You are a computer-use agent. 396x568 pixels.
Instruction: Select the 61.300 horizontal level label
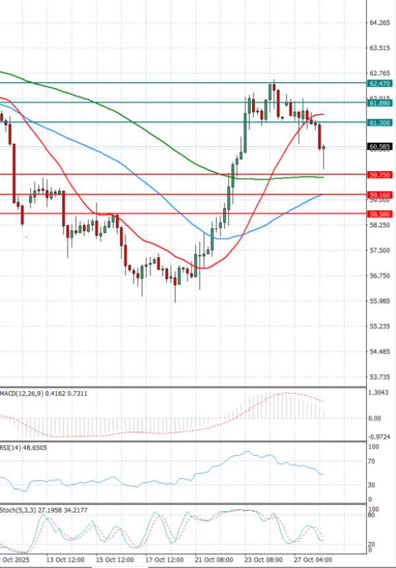pos(379,123)
